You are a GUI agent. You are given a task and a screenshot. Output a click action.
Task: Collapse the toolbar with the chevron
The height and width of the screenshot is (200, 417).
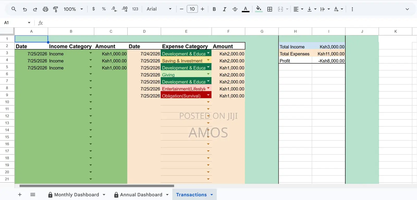click(x=407, y=9)
